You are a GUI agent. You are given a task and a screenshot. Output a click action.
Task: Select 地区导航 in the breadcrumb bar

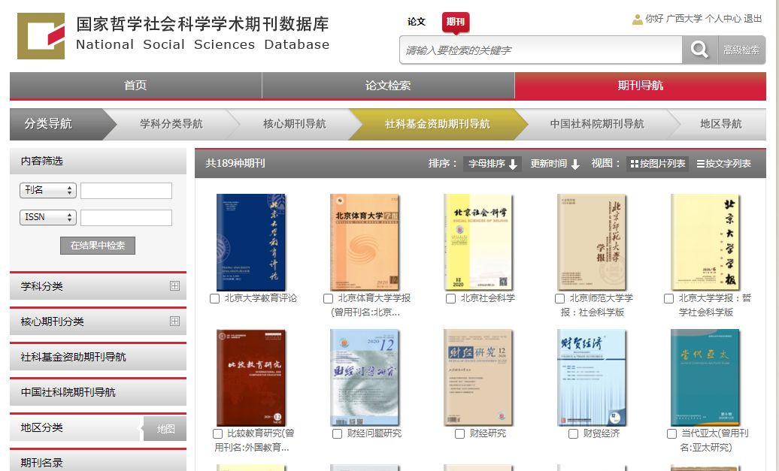(x=721, y=124)
